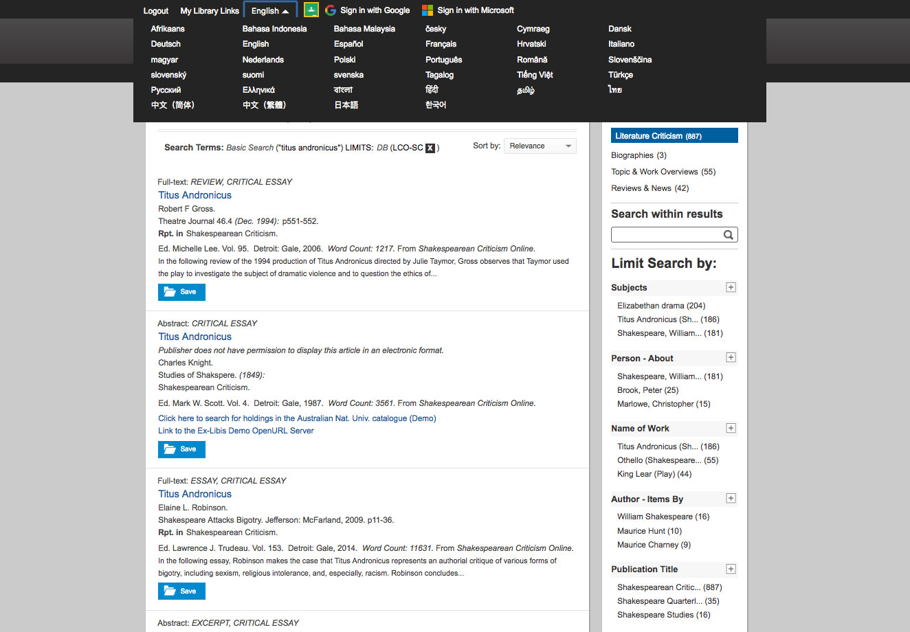Viewport: 910px width, 632px height.
Task: Limit by person Brook, Peter (25)
Action: tap(647, 390)
